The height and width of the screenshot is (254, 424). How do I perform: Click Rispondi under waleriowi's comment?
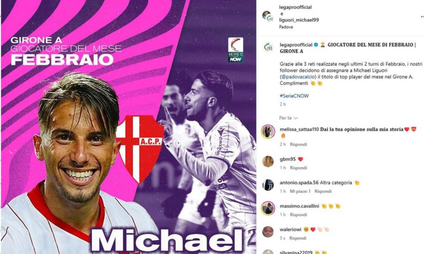point(298,239)
